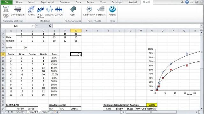
Task: Open the Acrobat ribbon tab
Action: 133,2
